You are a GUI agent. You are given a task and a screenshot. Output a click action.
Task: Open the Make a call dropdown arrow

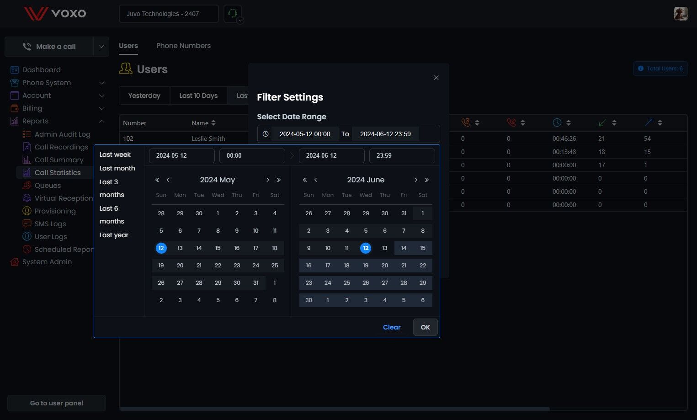tap(101, 47)
